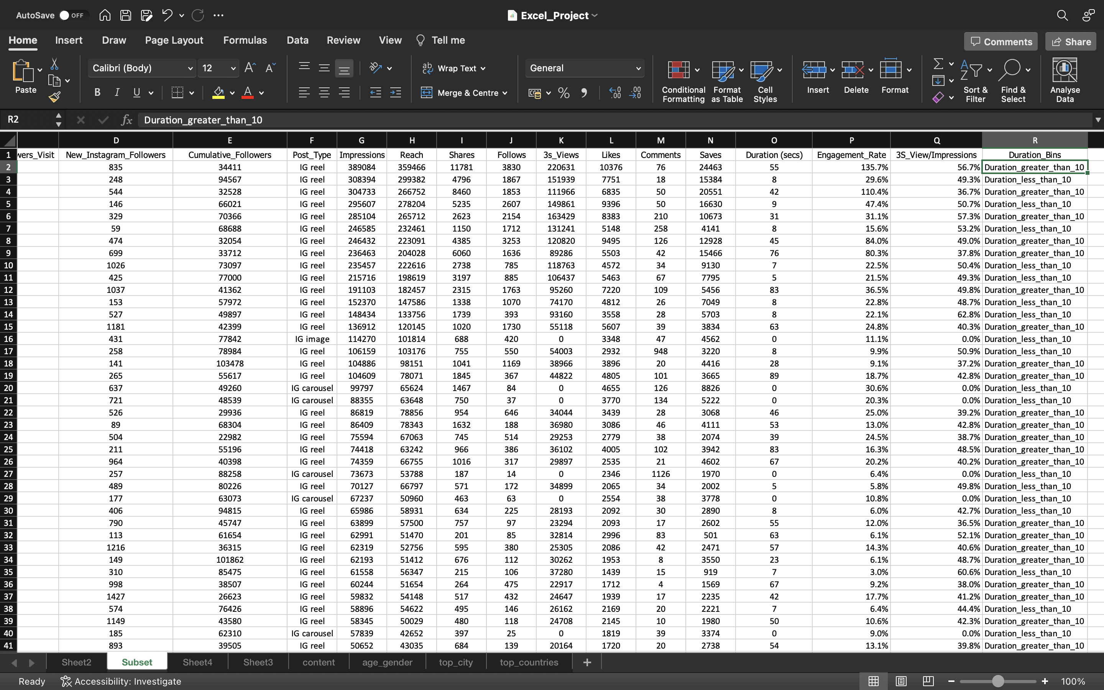Image resolution: width=1104 pixels, height=690 pixels.
Task: Open the Formulas ribbon tab
Action: [x=245, y=40]
